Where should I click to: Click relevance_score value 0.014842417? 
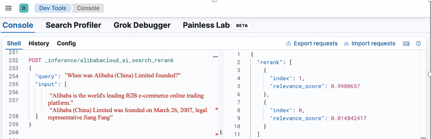348,118
